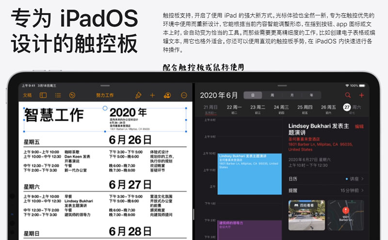Tap Lindsey Bukhari 发表主题演讲 event title
This screenshot has height=240, width=388.
pos(319,129)
